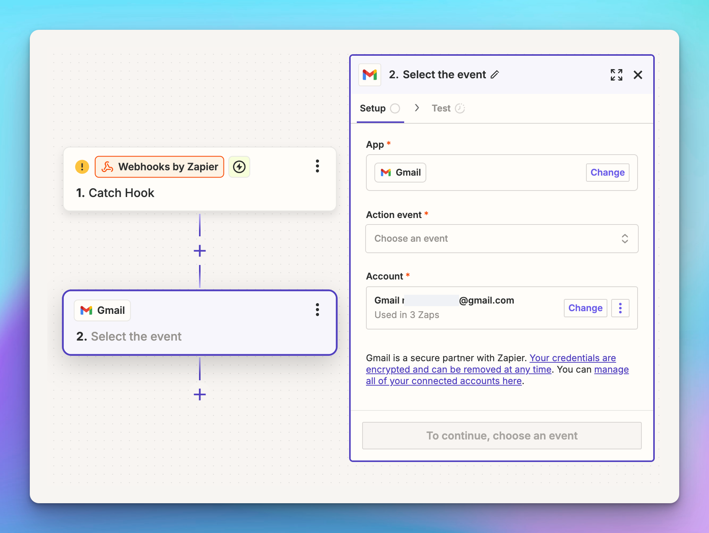Click the Gmail badge on step 2 card

(x=102, y=310)
